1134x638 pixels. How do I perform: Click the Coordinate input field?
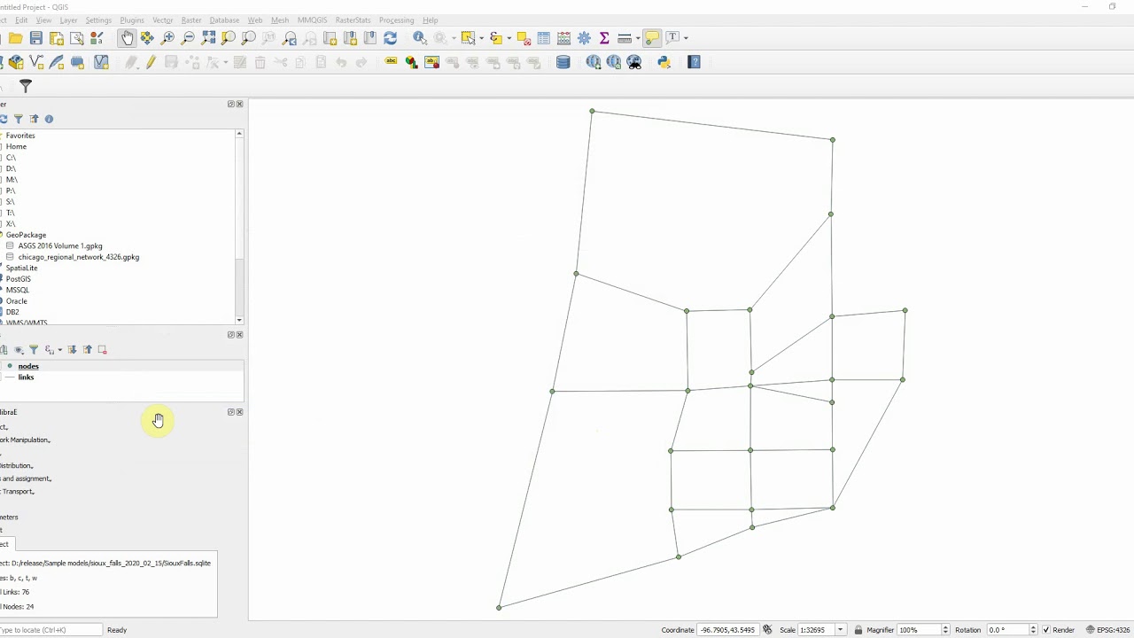point(727,630)
